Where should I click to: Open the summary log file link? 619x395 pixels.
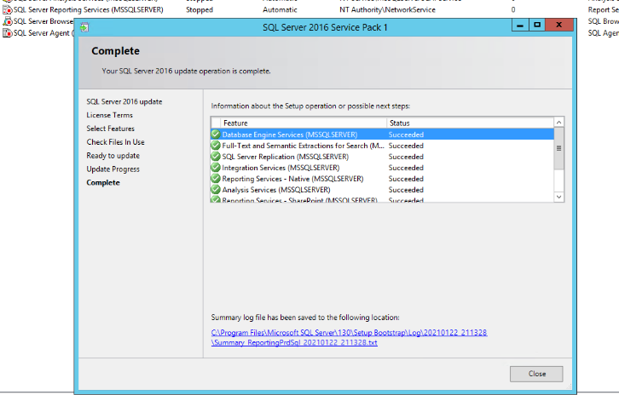pos(349,337)
